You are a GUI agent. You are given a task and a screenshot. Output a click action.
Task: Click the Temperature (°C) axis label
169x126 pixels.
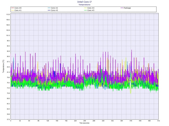point(3,66)
